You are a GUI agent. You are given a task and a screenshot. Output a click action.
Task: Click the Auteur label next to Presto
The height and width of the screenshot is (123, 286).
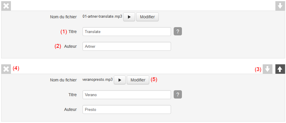click(70, 109)
